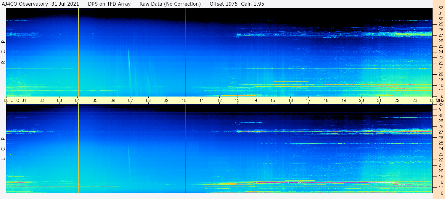Click the 10 UTC vertical marker in LCP panel
This screenshot has height=199, width=445.
tap(185, 149)
